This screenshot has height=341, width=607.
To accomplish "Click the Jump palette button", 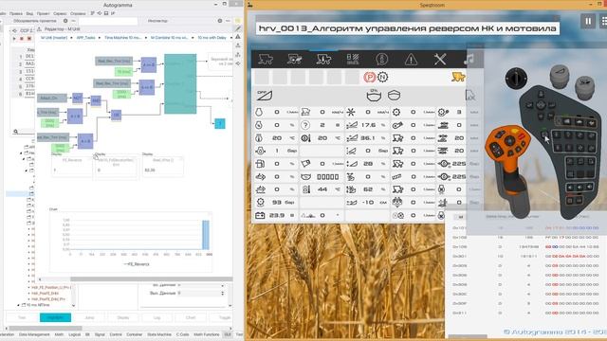I will (x=89, y=317).
